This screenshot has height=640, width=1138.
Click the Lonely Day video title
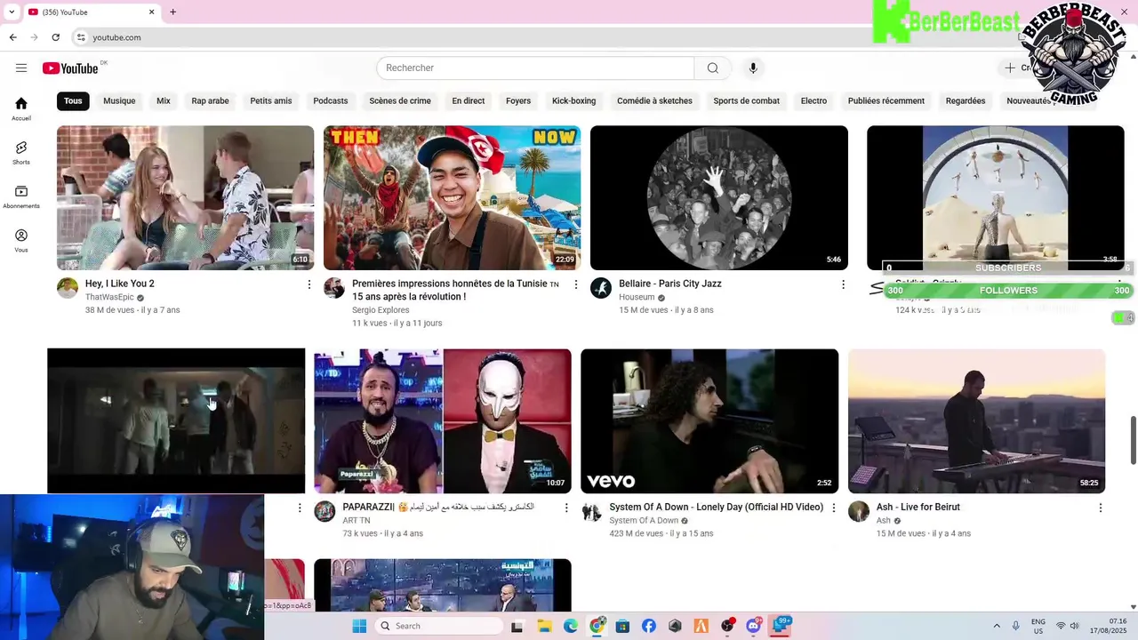tap(716, 507)
